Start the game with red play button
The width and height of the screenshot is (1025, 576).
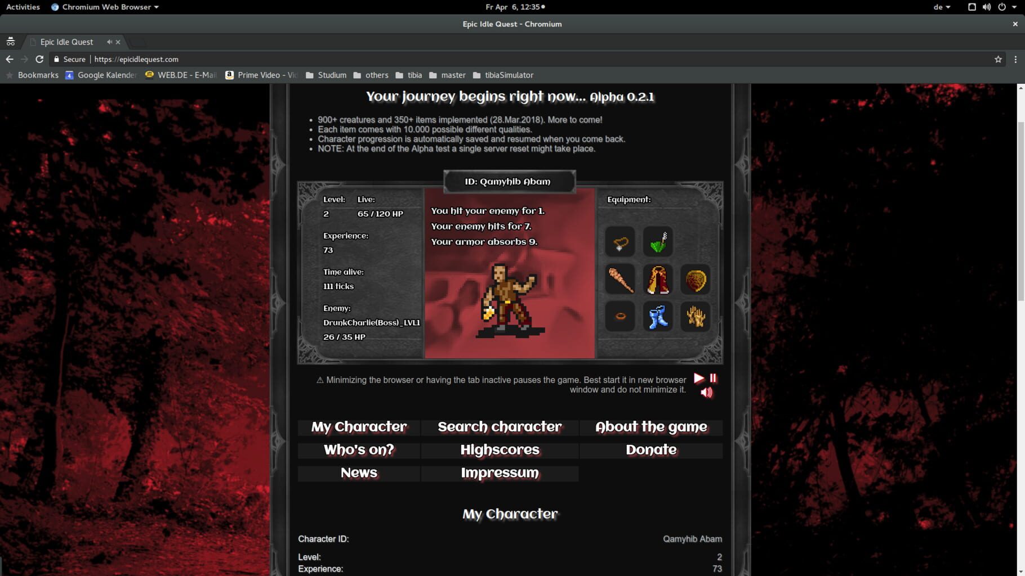pyautogui.click(x=699, y=378)
